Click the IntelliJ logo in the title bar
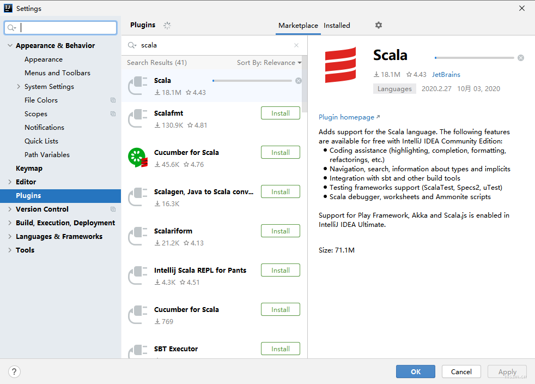 [x=8, y=8]
